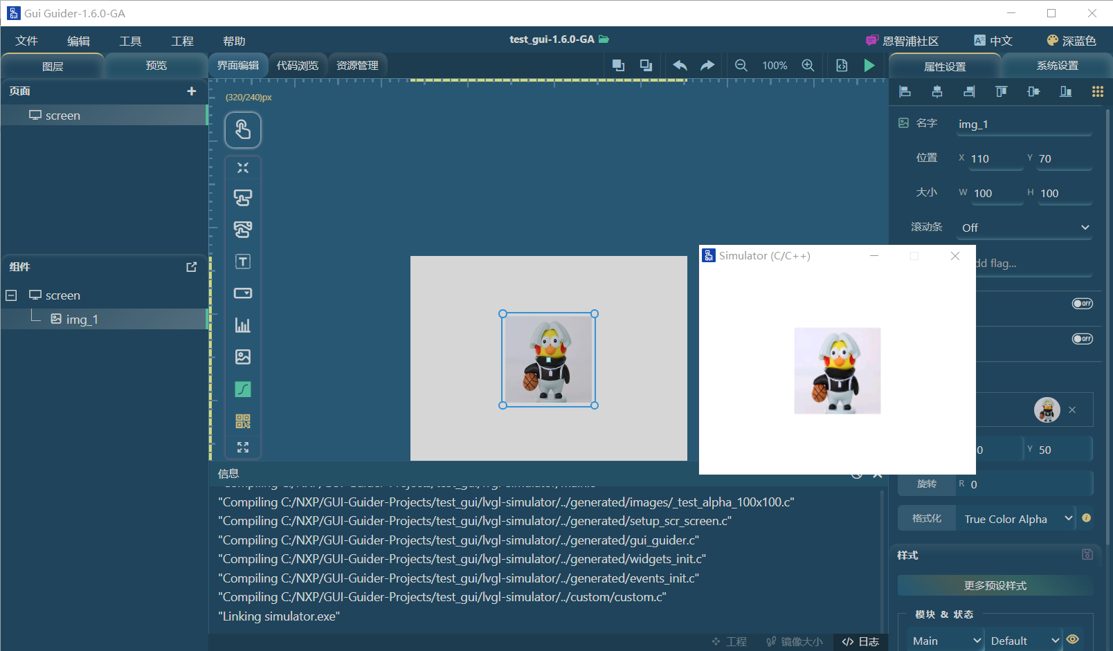This screenshot has width=1113, height=651.
Task: Collapse the screen node in widget tree
Action: tap(11, 295)
